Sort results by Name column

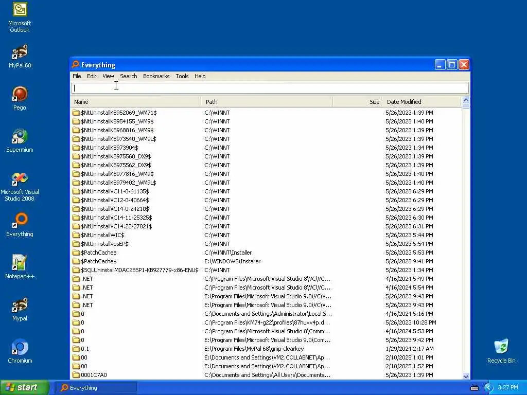click(x=136, y=102)
